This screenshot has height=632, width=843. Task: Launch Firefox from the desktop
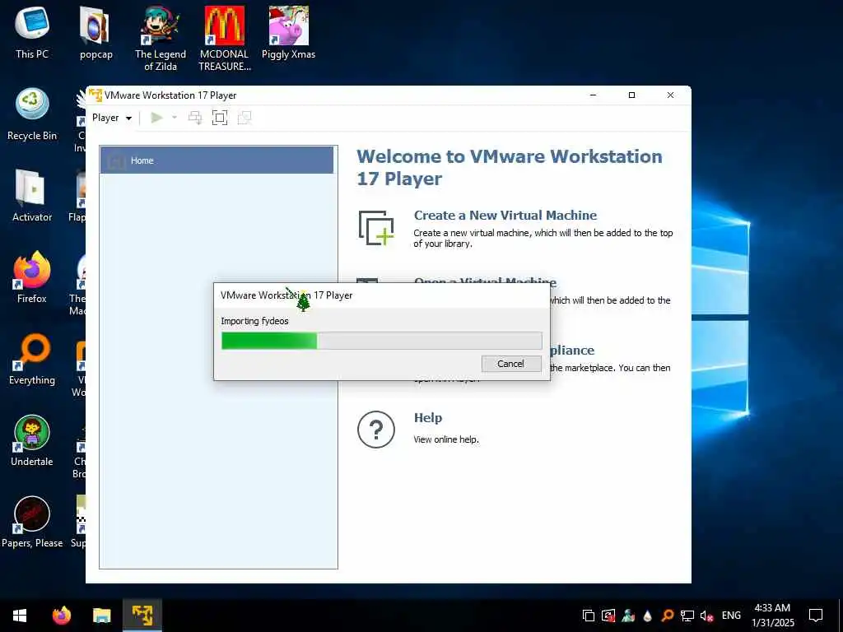[32, 277]
